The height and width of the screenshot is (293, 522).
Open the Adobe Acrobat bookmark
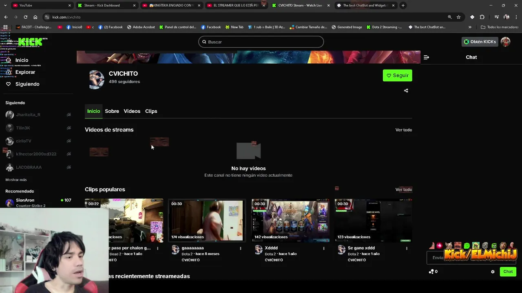(x=141, y=27)
